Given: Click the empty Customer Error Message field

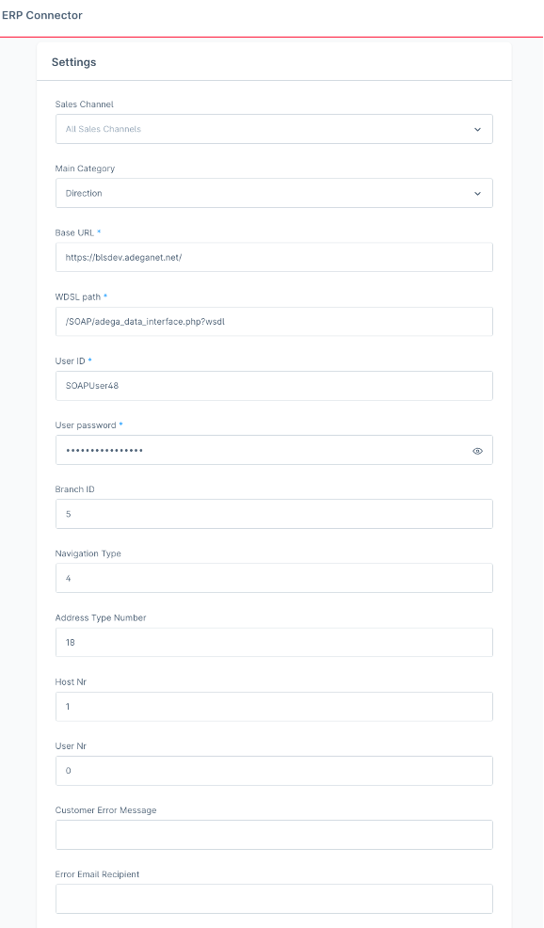Looking at the screenshot, I should (x=273, y=834).
